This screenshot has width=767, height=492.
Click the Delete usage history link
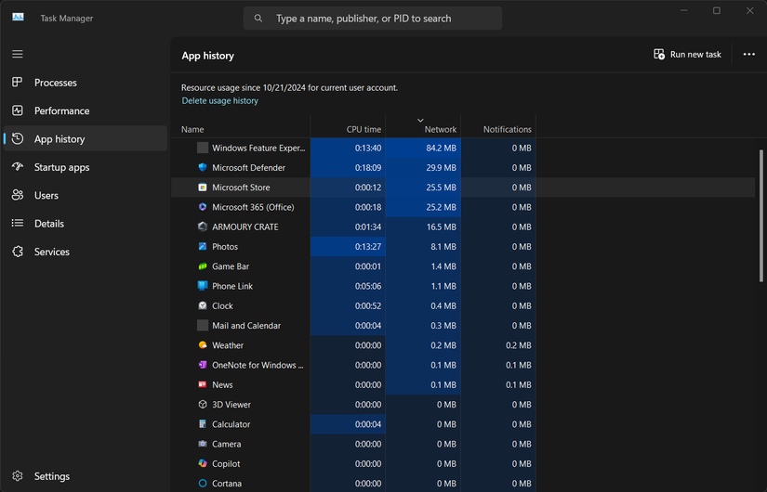[220, 100]
